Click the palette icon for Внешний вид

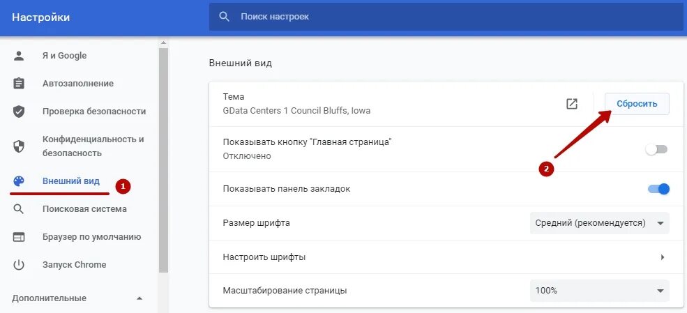[19, 181]
